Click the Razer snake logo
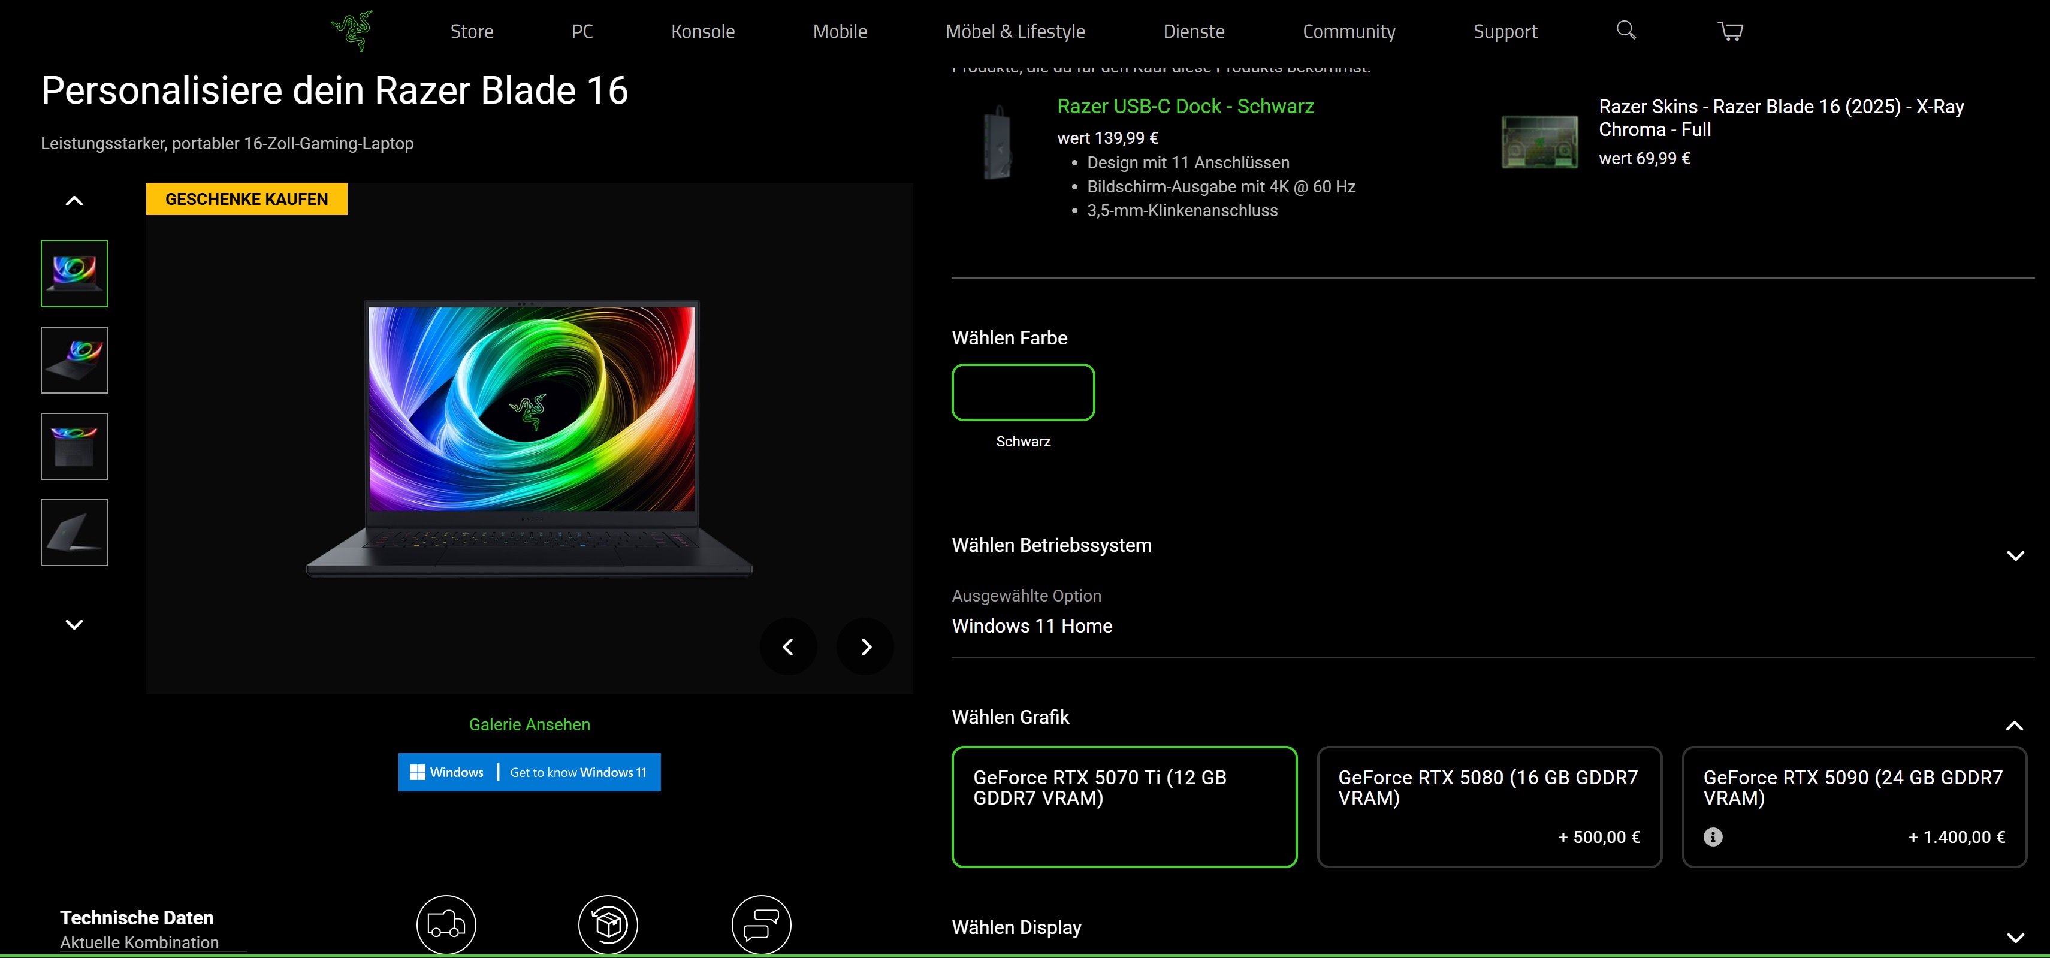Screen dimensions: 2050x958 [352, 31]
